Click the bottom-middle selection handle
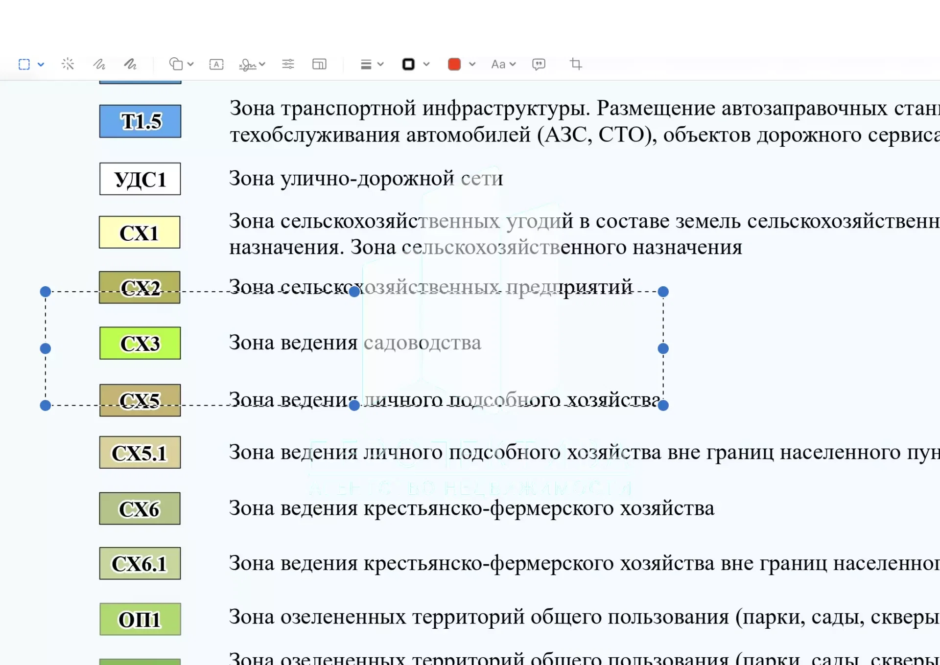Viewport: 940px width, 665px height. (x=354, y=405)
